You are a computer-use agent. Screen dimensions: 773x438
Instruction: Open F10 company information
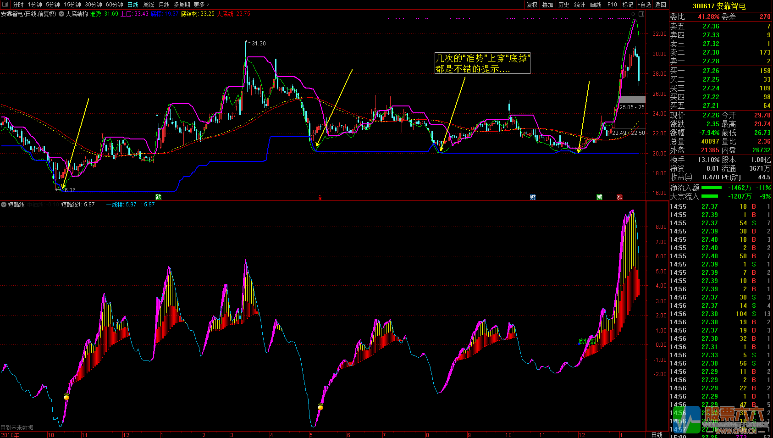point(612,5)
